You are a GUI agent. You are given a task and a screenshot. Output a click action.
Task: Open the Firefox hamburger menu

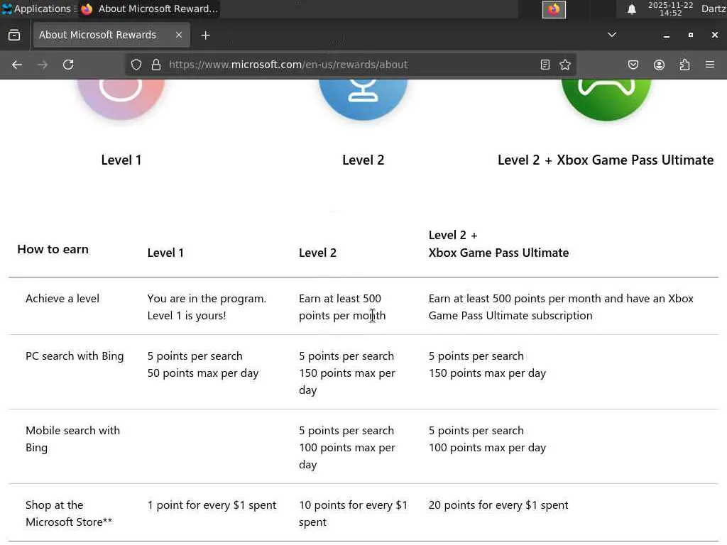tap(710, 65)
